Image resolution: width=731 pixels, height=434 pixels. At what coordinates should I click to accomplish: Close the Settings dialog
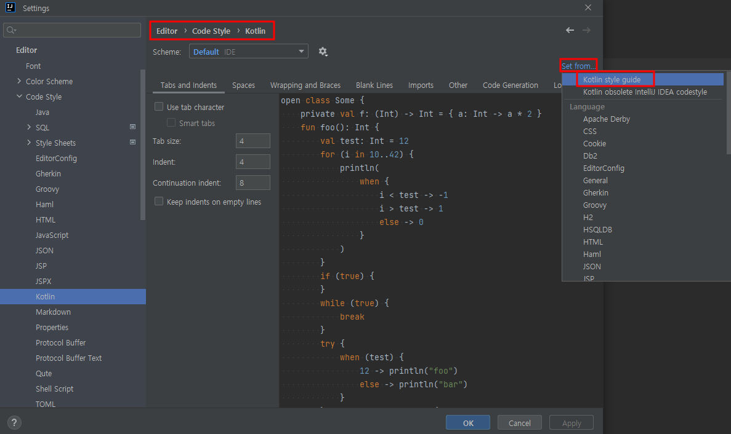588,7
